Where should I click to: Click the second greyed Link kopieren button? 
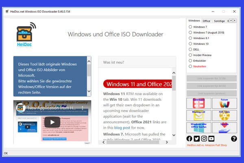point(211,86)
